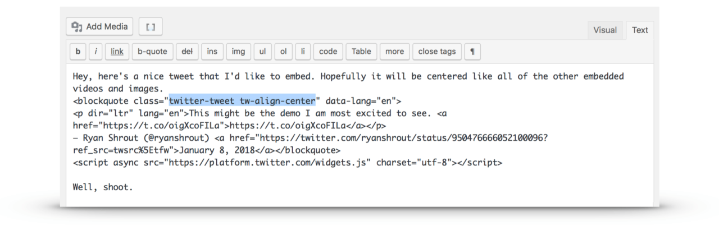Screen dimensions: 719x235
Task: Select the Text editor tab
Action: 640,30
